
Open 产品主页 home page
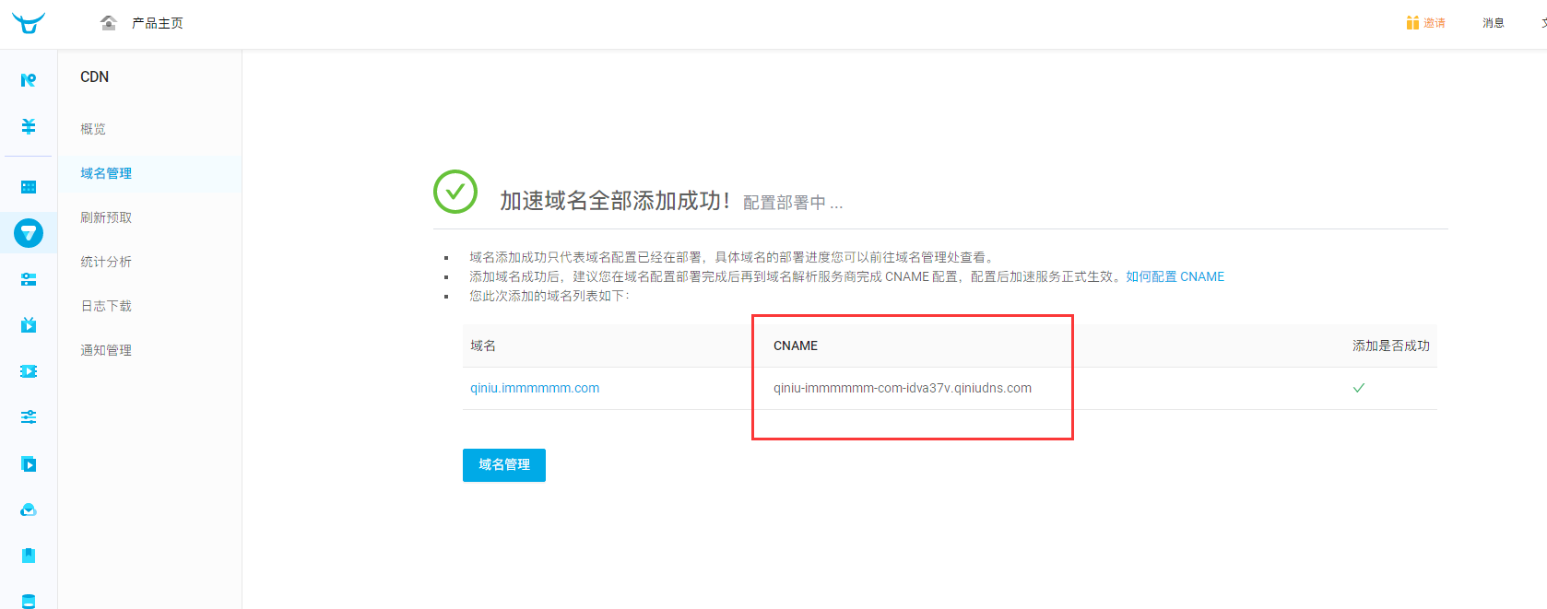click(x=157, y=23)
